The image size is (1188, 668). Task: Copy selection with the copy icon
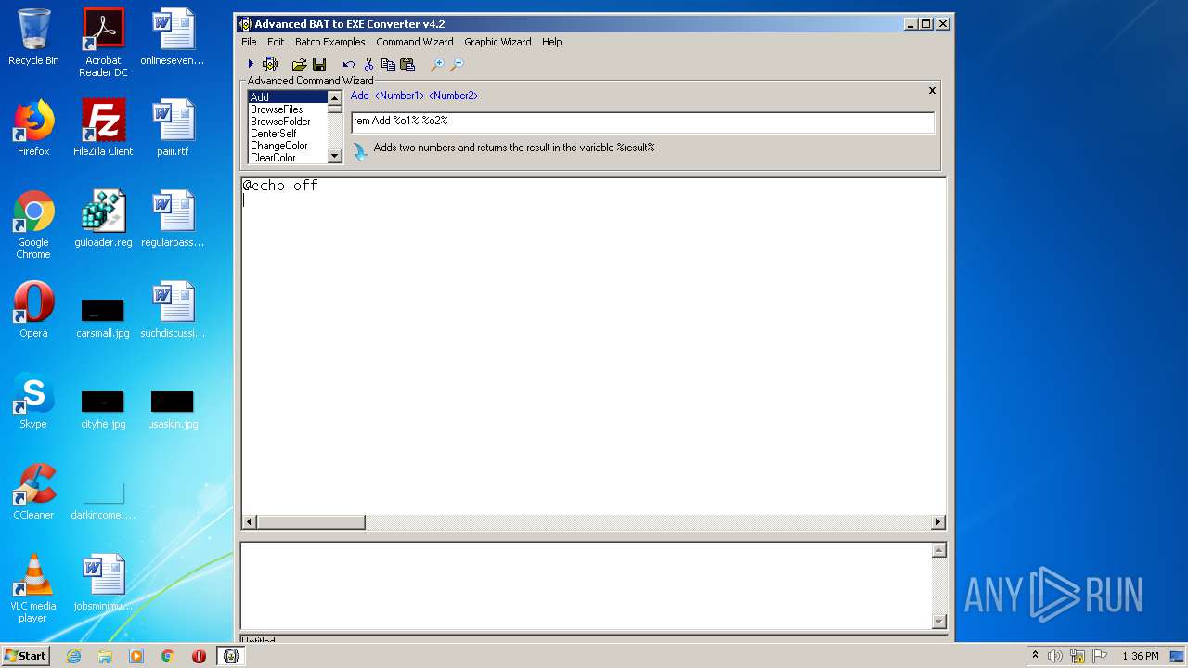[x=388, y=64]
